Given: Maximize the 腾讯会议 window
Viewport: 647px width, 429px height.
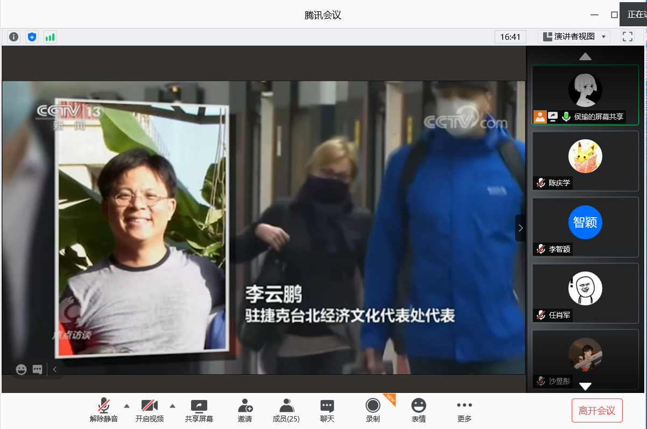Looking at the screenshot, I should click(x=614, y=15).
